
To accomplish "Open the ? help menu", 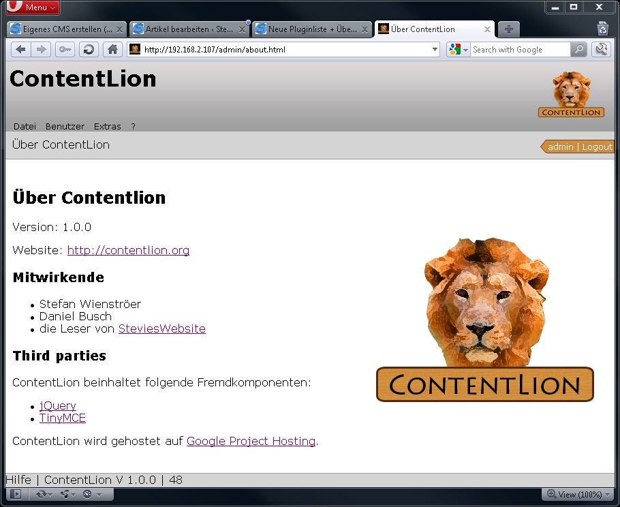I will pyautogui.click(x=134, y=126).
